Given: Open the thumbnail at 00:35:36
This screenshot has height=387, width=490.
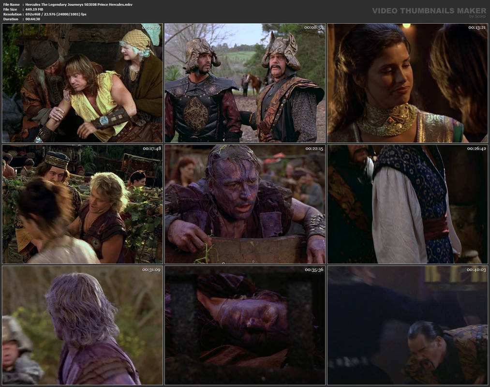Looking at the screenshot, I should pyautogui.click(x=245, y=326).
